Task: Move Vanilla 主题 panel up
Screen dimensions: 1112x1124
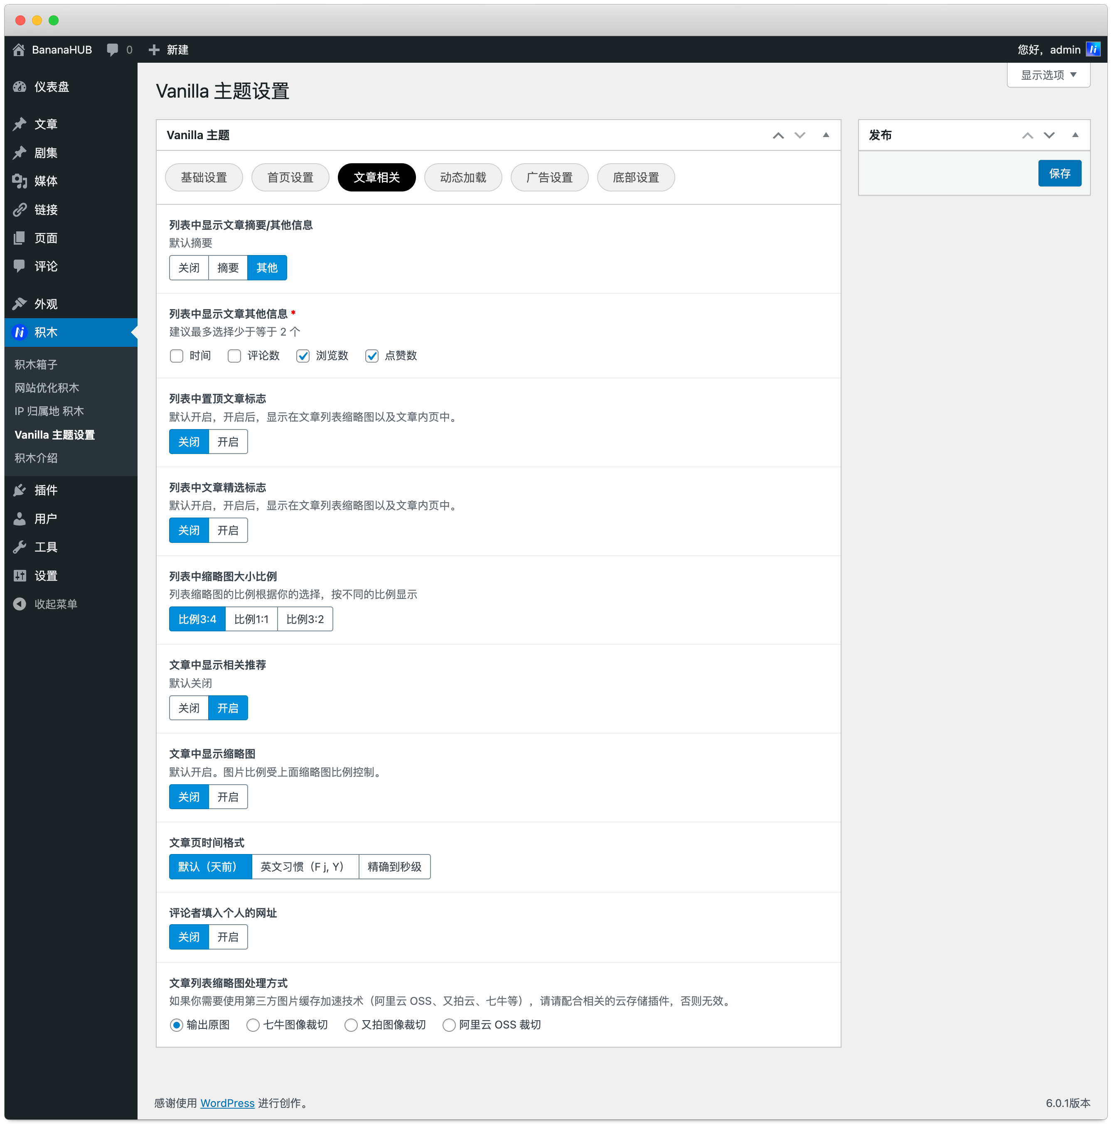Action: (x=778, y=135)
